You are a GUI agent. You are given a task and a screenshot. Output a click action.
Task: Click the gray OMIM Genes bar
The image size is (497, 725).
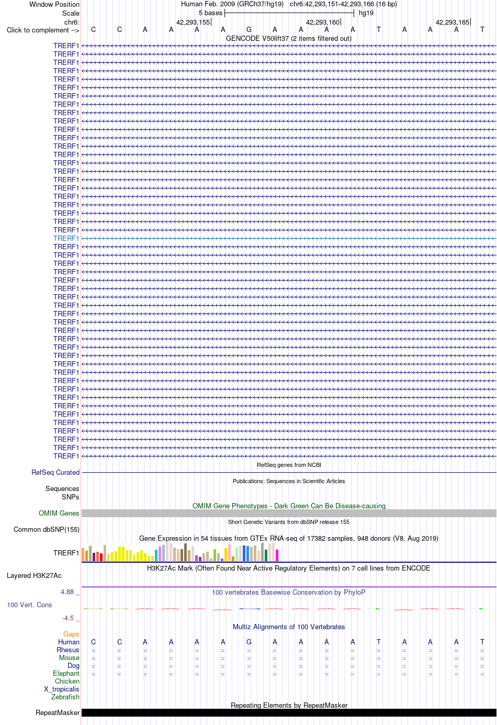[x=289, y=514]
